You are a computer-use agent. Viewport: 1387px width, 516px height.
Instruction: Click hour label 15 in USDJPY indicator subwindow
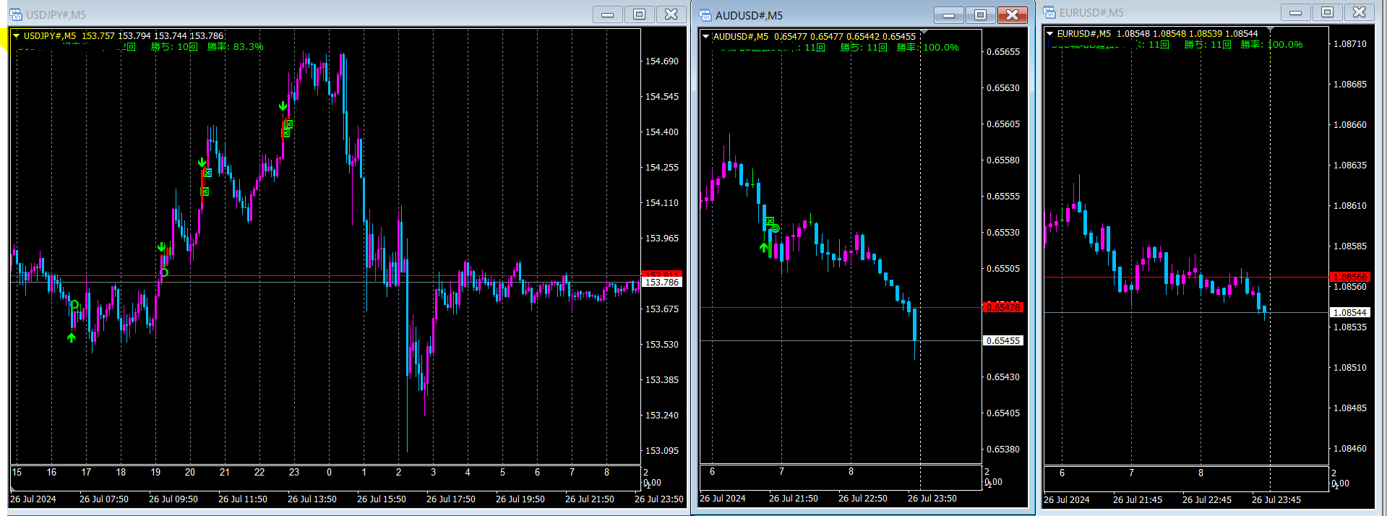pos(17,473)
